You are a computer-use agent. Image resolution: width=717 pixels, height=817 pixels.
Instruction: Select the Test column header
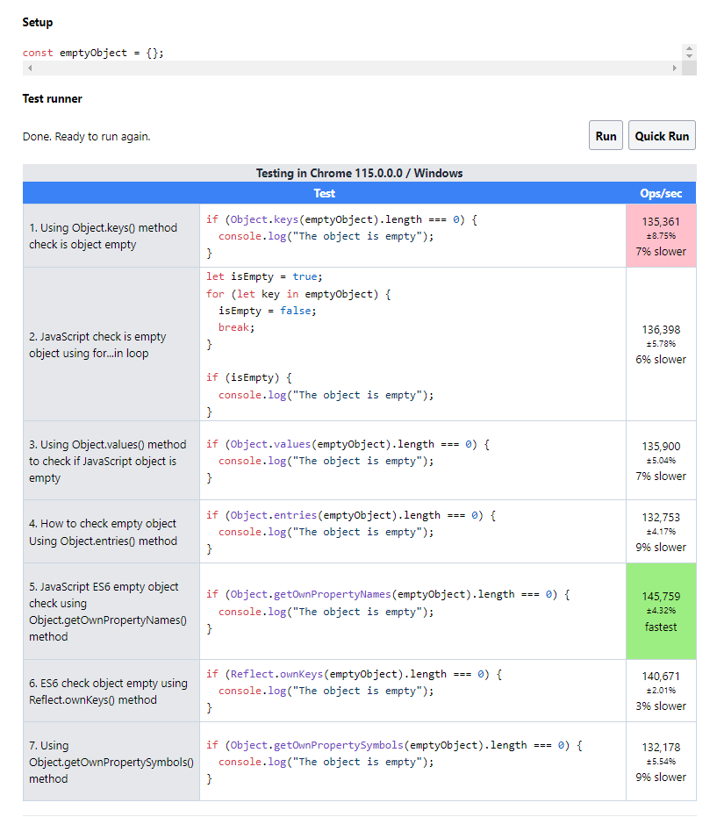pyautogui.click(x=324, y=193)
